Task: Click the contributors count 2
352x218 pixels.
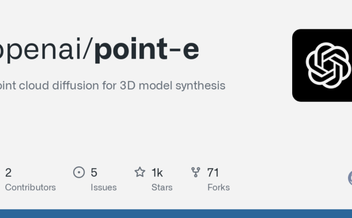Action: click(x=8, y=173)
